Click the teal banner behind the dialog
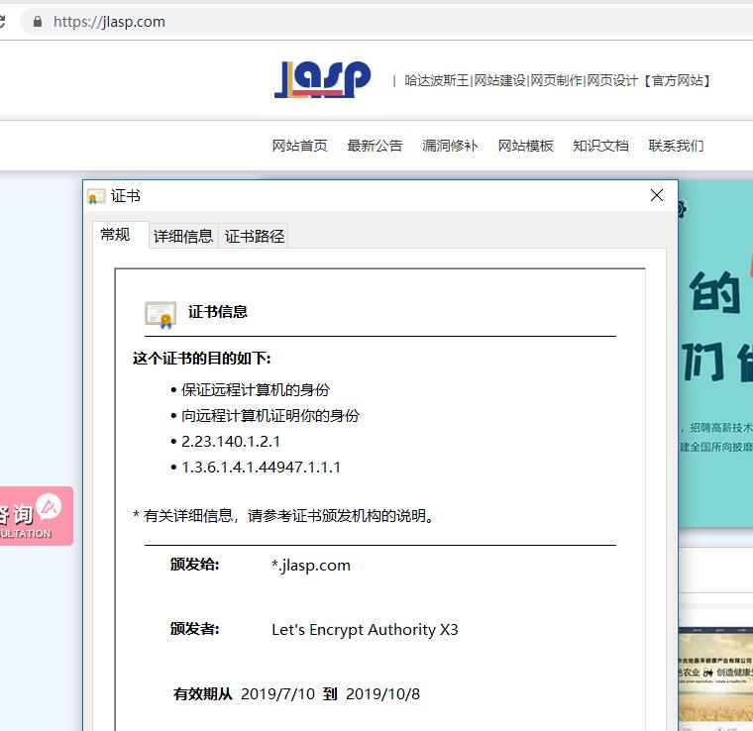 click(715, 354)
